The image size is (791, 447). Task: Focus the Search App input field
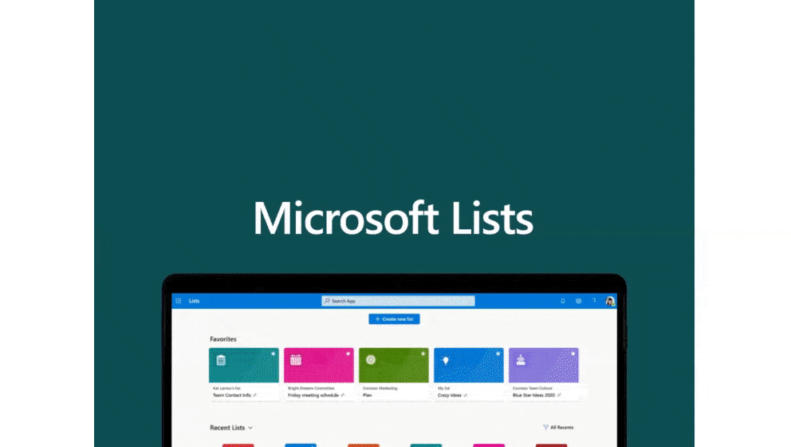[398, 301]
